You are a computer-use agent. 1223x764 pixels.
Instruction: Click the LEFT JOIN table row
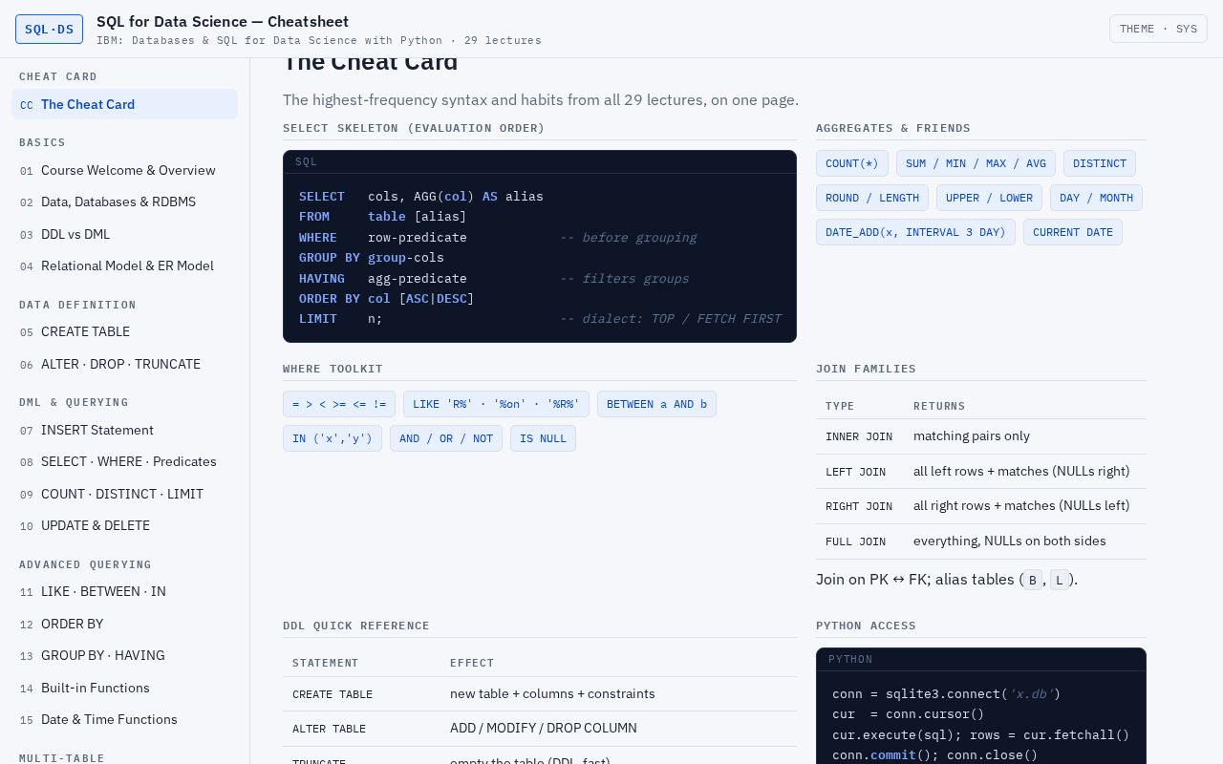point(981,472)
